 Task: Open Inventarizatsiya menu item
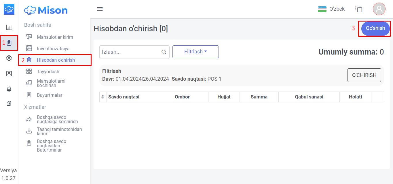pos(55,49)
